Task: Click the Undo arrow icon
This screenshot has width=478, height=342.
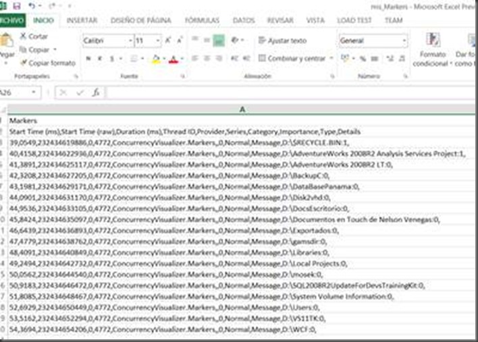Action: (x=32, y=6)
